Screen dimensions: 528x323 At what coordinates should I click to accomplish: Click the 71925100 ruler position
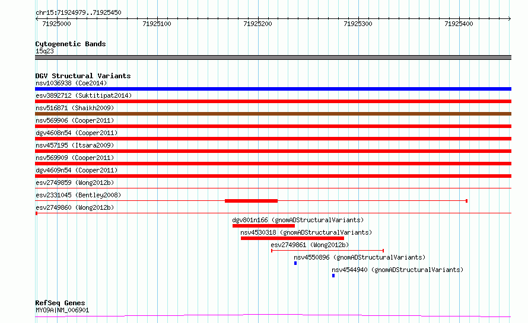(x=157, y=24)
